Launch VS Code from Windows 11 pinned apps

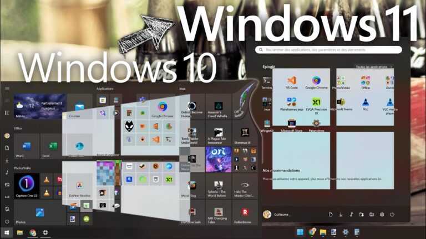coord(292,82)
